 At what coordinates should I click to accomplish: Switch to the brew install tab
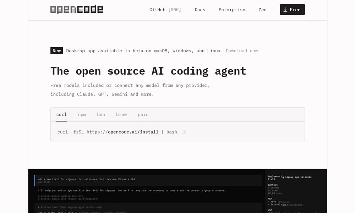pos(121,114)
